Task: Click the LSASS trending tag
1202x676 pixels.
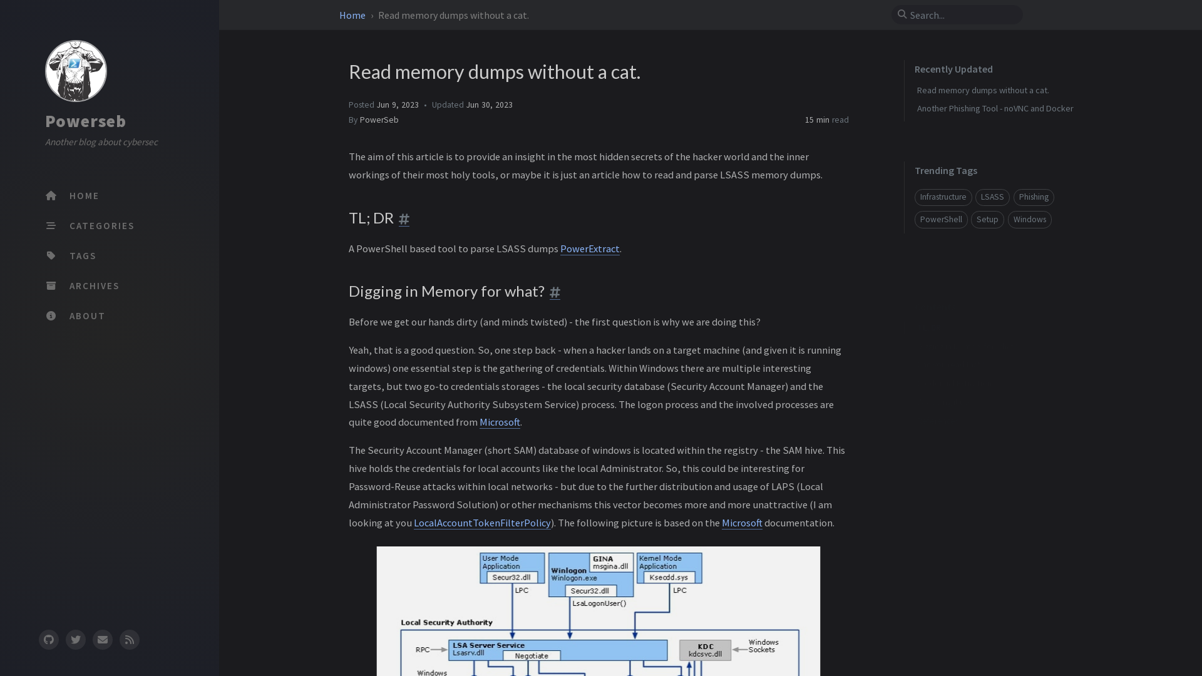Action: 992,197
